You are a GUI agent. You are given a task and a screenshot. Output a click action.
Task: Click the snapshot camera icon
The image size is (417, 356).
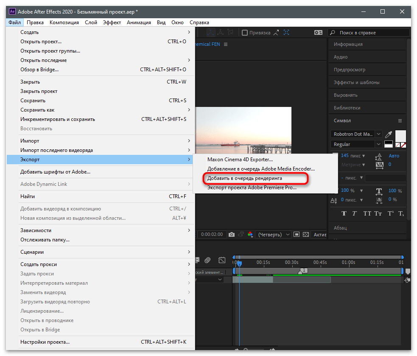tap(232, 234)
